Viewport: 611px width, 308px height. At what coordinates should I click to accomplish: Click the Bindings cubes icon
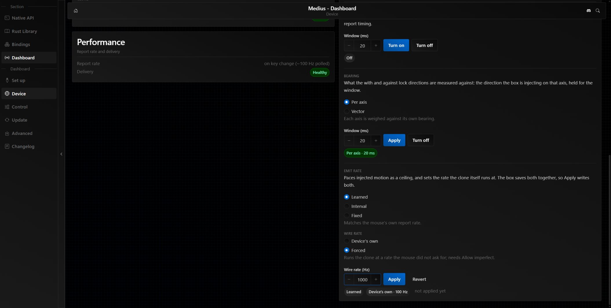click(7, 45)
